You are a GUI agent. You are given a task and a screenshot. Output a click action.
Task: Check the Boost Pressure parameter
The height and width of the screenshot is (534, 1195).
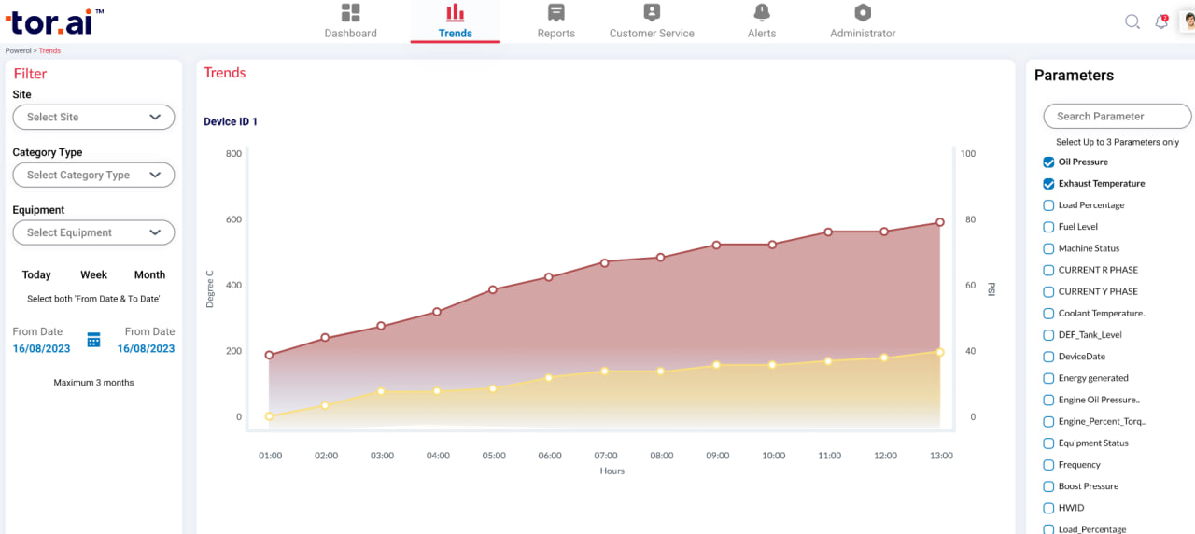pos(1048,486)
